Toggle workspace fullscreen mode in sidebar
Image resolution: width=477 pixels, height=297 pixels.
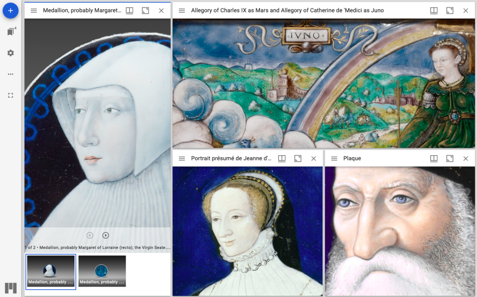coord(11,95)
